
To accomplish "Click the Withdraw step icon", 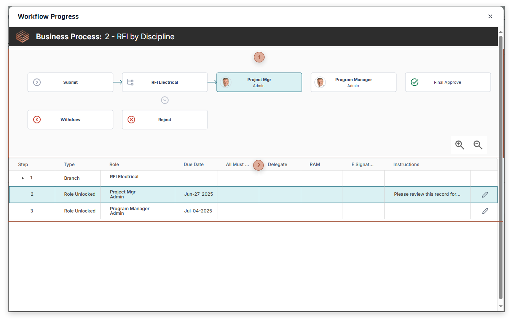I will click(x=37, y=120).
